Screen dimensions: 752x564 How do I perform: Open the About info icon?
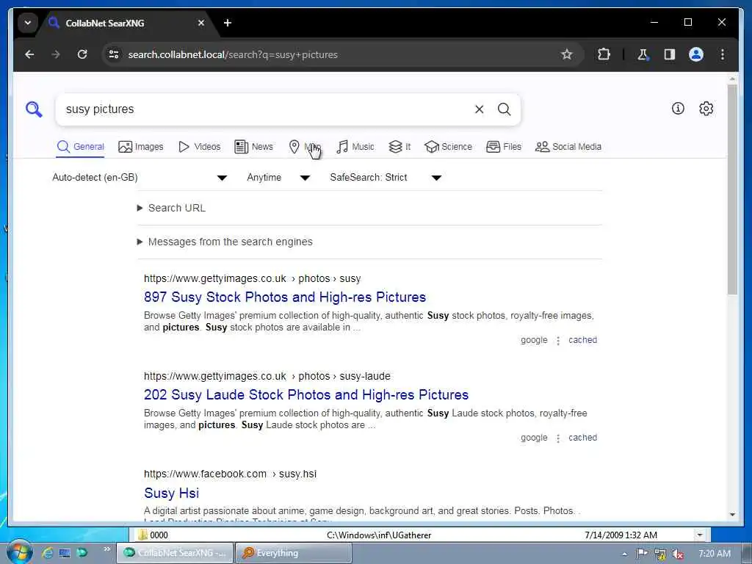(x=678, y=109)
